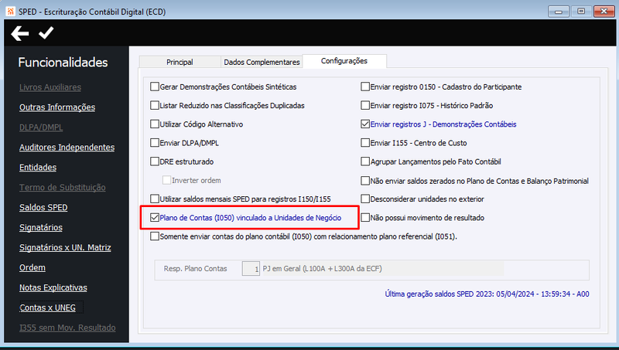Toggle Enviar I155 Centro de Custo
This screenshot has width=619, height=350.
pyautogui.click(x=365, y=143)
